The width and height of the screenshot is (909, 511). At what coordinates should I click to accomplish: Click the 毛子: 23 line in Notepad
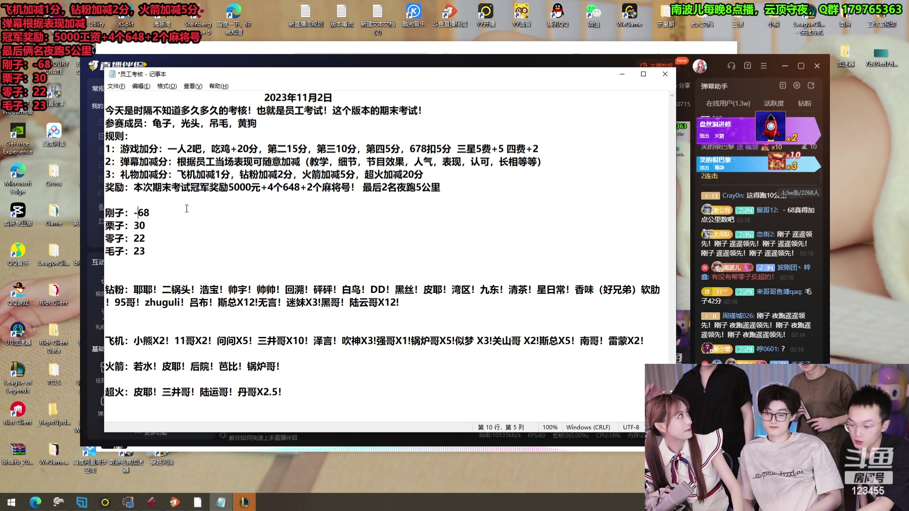(x=125, y=251)
